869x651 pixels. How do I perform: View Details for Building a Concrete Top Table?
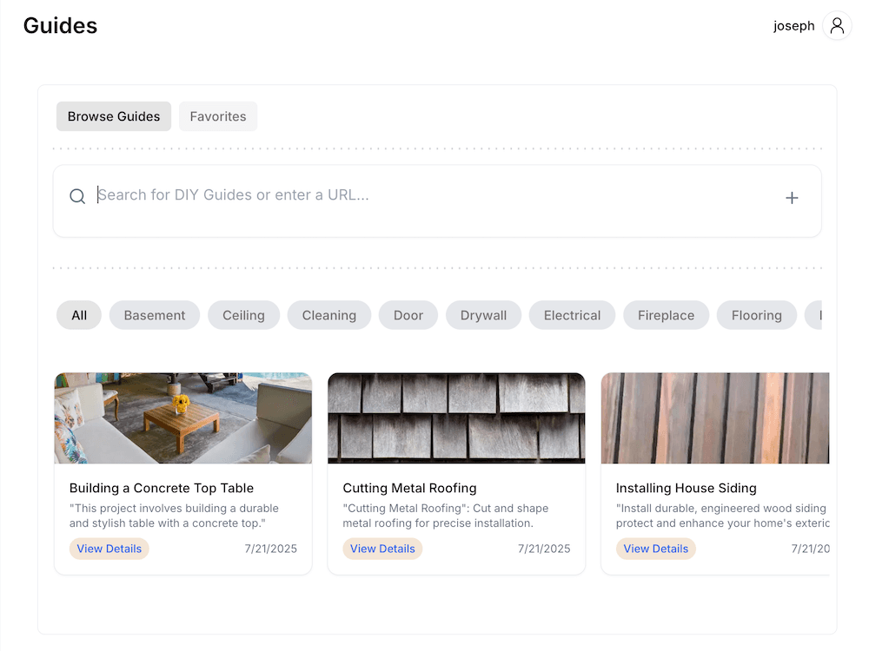click(x=109, y=549)
